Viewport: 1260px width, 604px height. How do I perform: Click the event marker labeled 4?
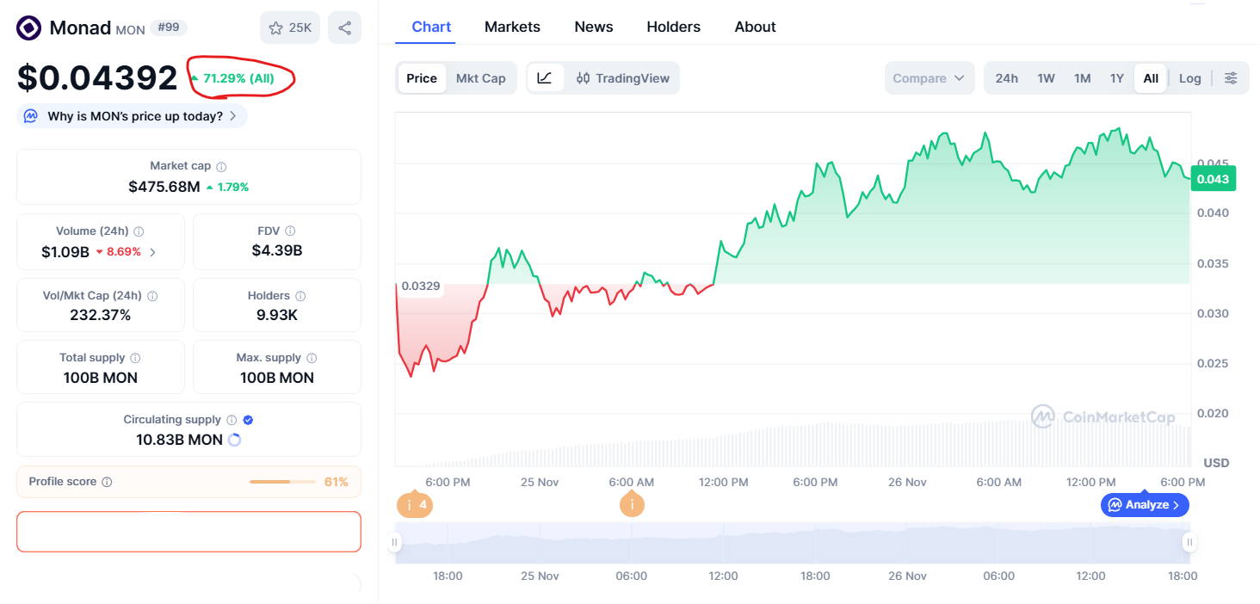414,505
